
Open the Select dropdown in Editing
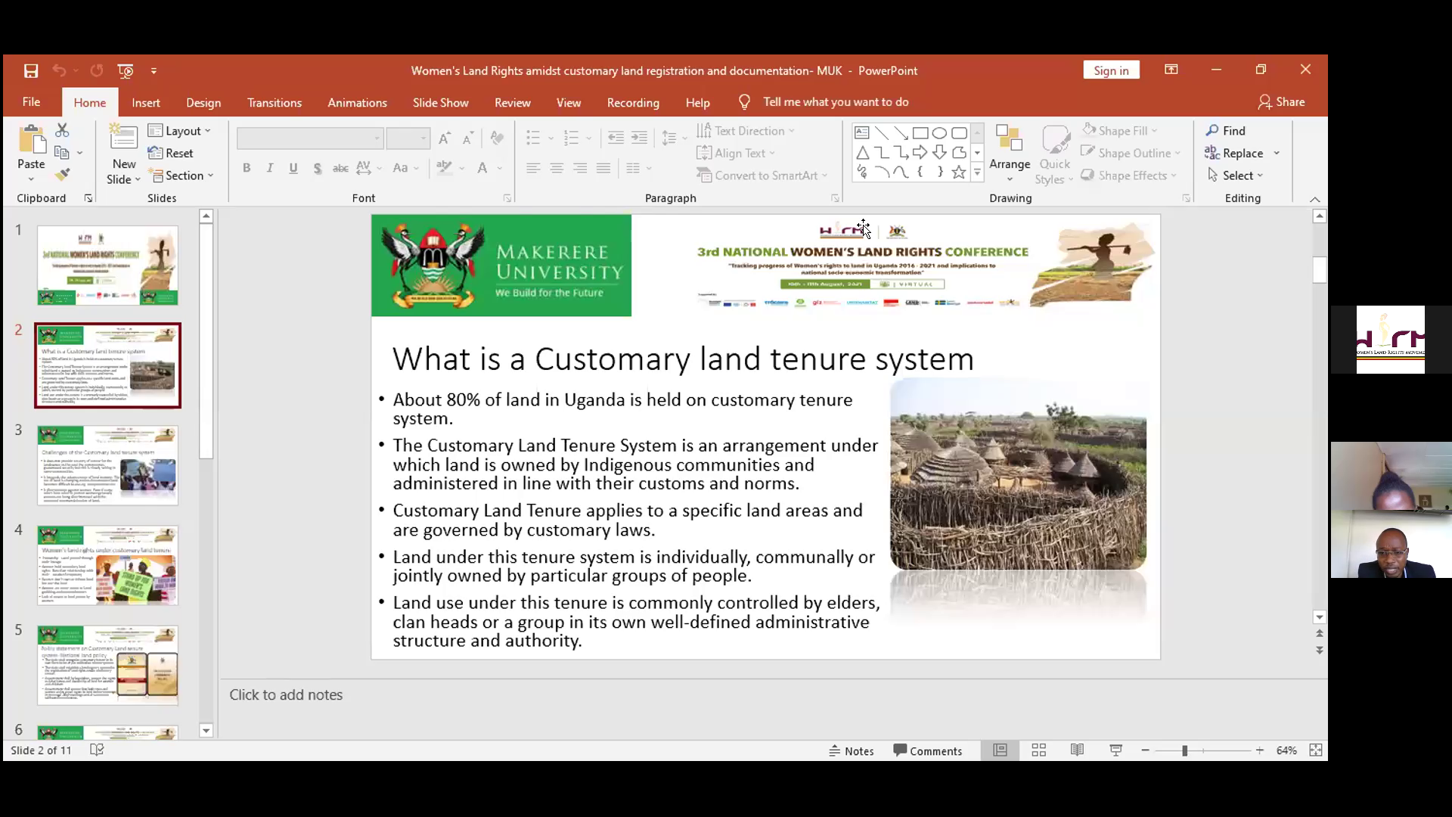tap(1235, 176)
